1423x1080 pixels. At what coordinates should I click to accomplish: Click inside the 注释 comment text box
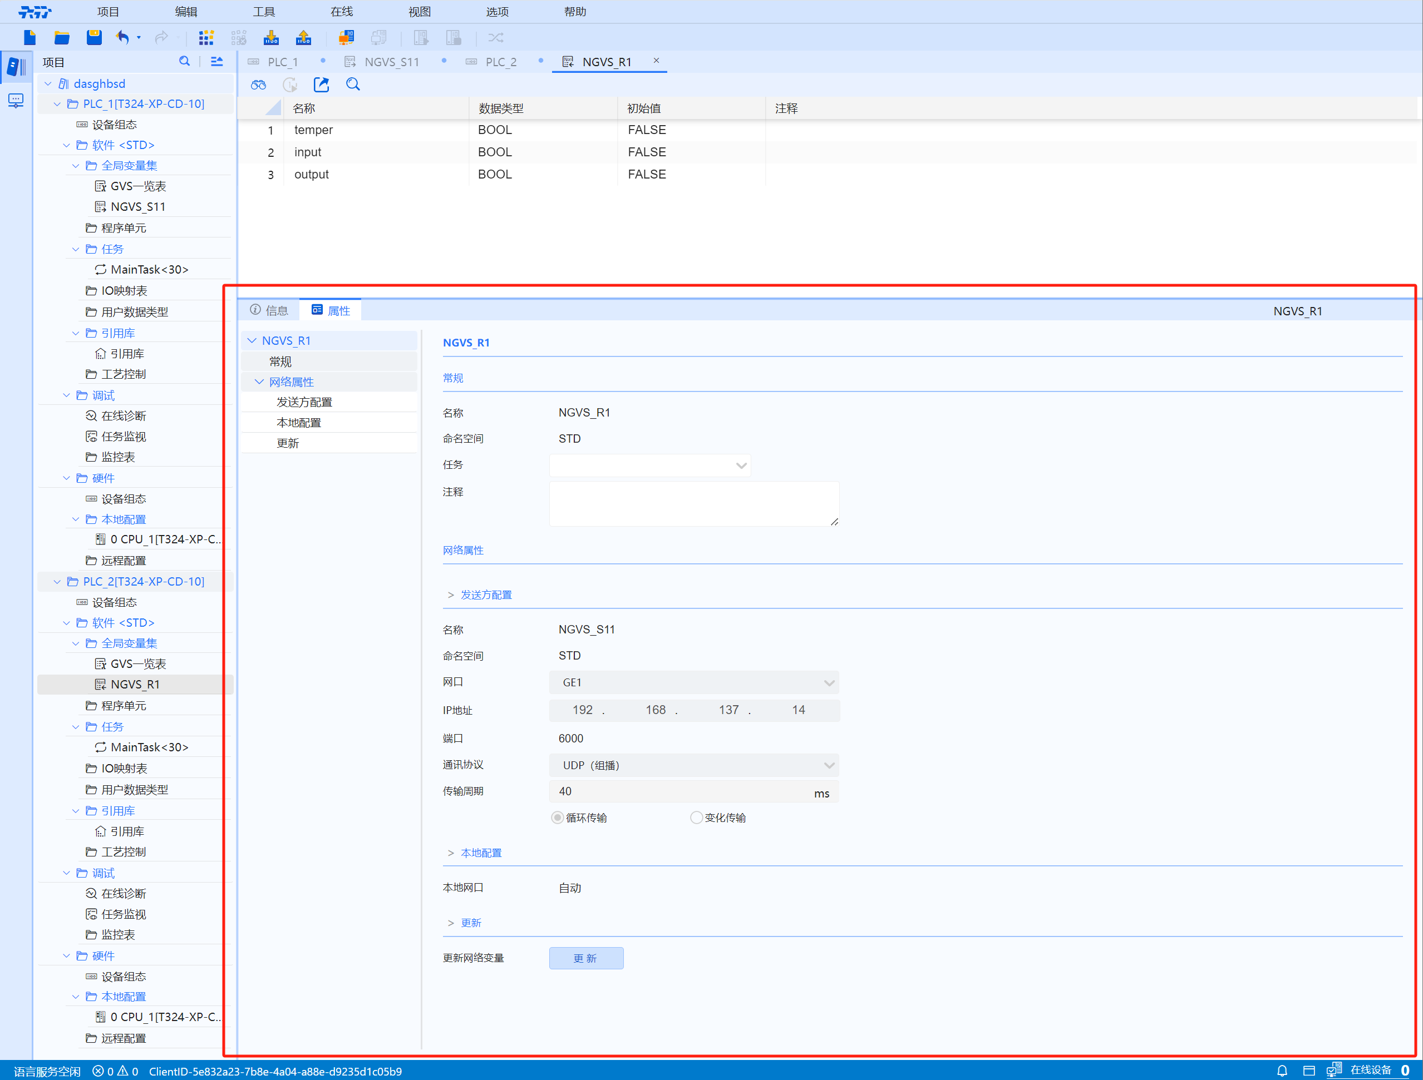[694, 503]
